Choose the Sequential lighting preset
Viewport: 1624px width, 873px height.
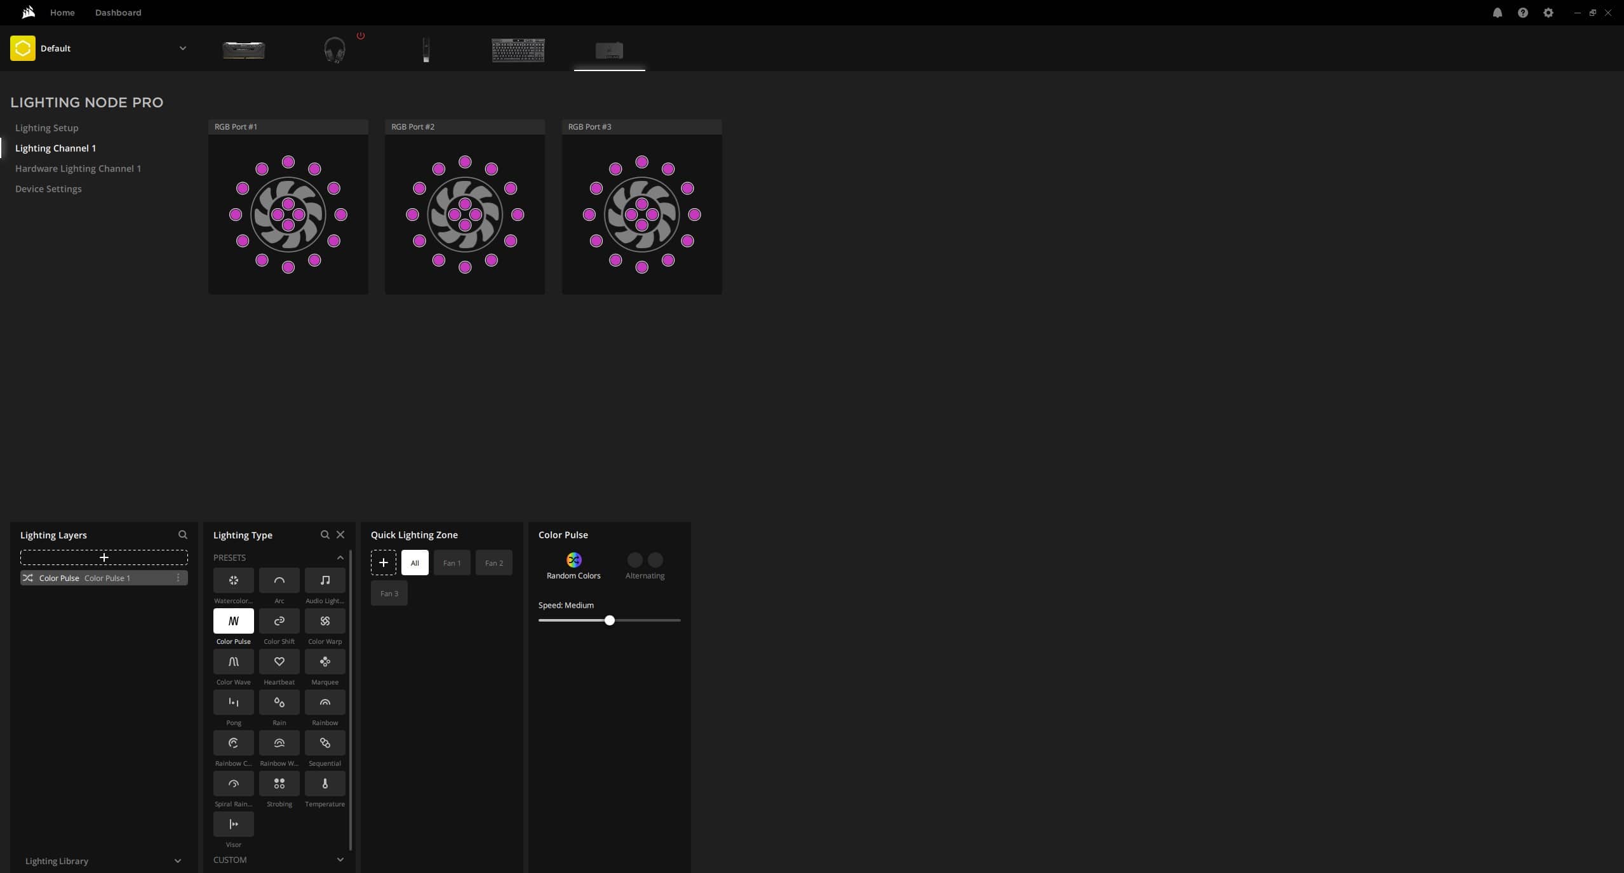point(325,743)
